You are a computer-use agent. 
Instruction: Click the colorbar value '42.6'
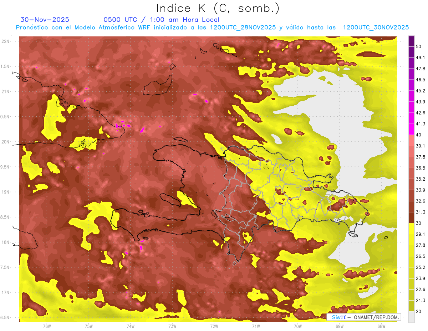(x=421, y=113)
